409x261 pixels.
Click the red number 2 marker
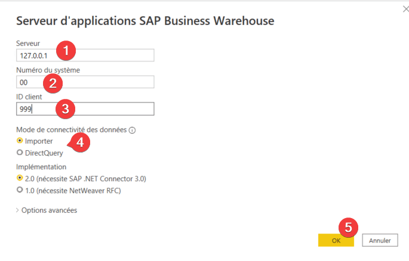[x=53, y=83]
